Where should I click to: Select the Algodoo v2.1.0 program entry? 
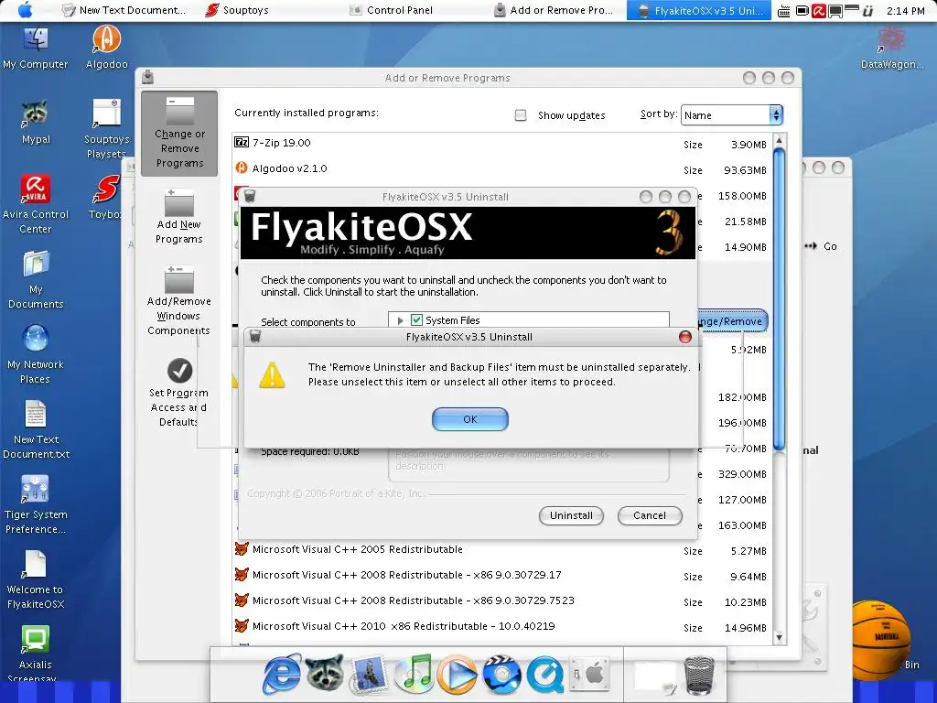click(x=502, y=168)
